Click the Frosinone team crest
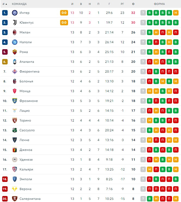This screenshot has width=181, height=202. (15, 101)
